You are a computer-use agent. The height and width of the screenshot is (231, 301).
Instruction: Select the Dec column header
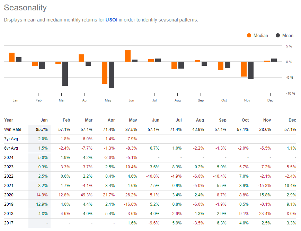pyautogui.click(x=292, y=120)
